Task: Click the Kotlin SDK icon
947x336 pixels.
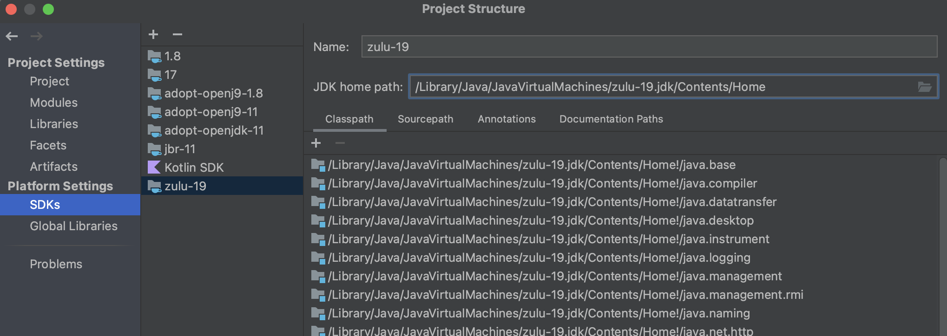Action: [154, 167]
